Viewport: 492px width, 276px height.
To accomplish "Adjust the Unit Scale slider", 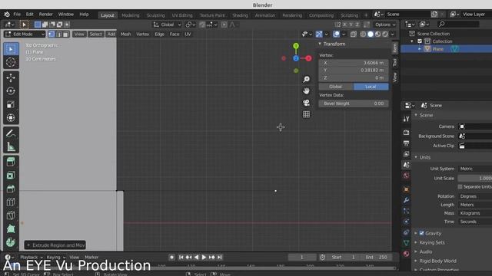I will coord(475,178).
